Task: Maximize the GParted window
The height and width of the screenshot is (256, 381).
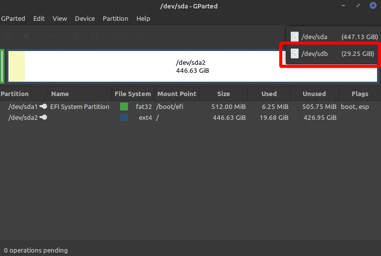Action: [x=358, y=5]
